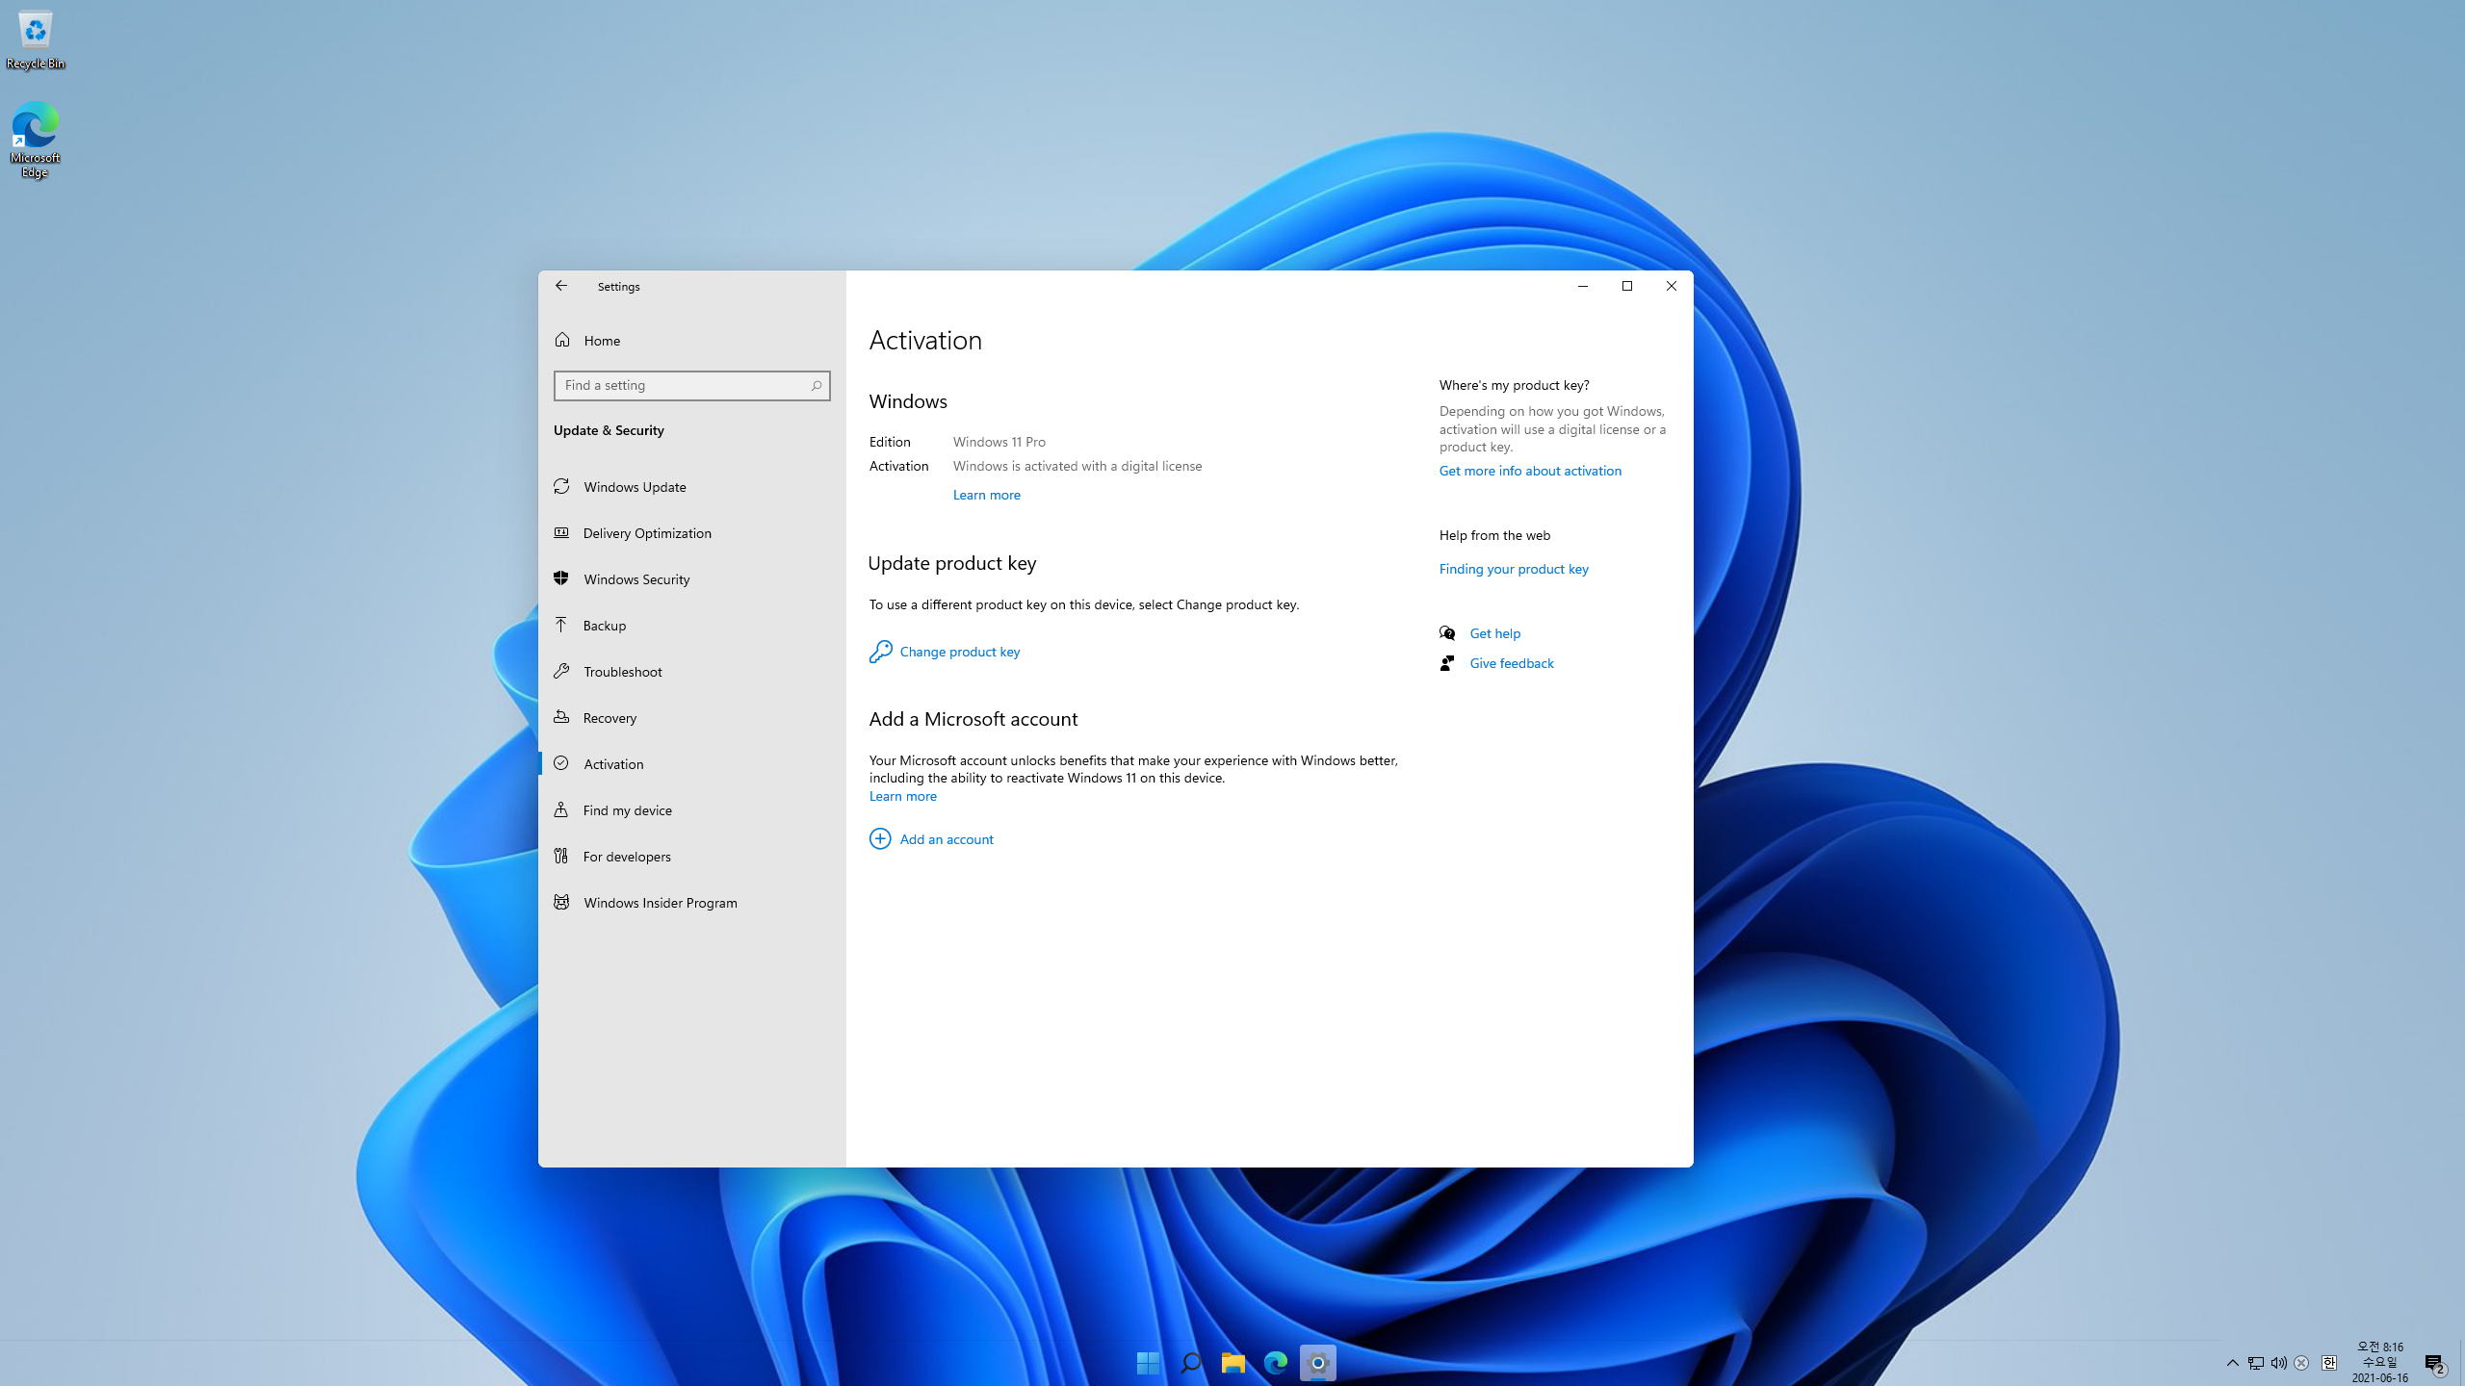Open the notification center icon

click(x=2434, y=1363)
